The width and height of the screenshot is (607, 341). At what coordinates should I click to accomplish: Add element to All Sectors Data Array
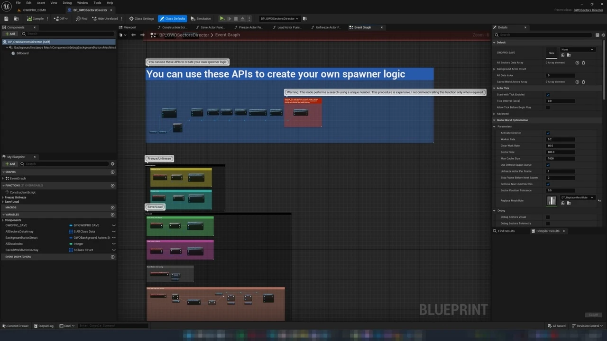coord(577,63)
